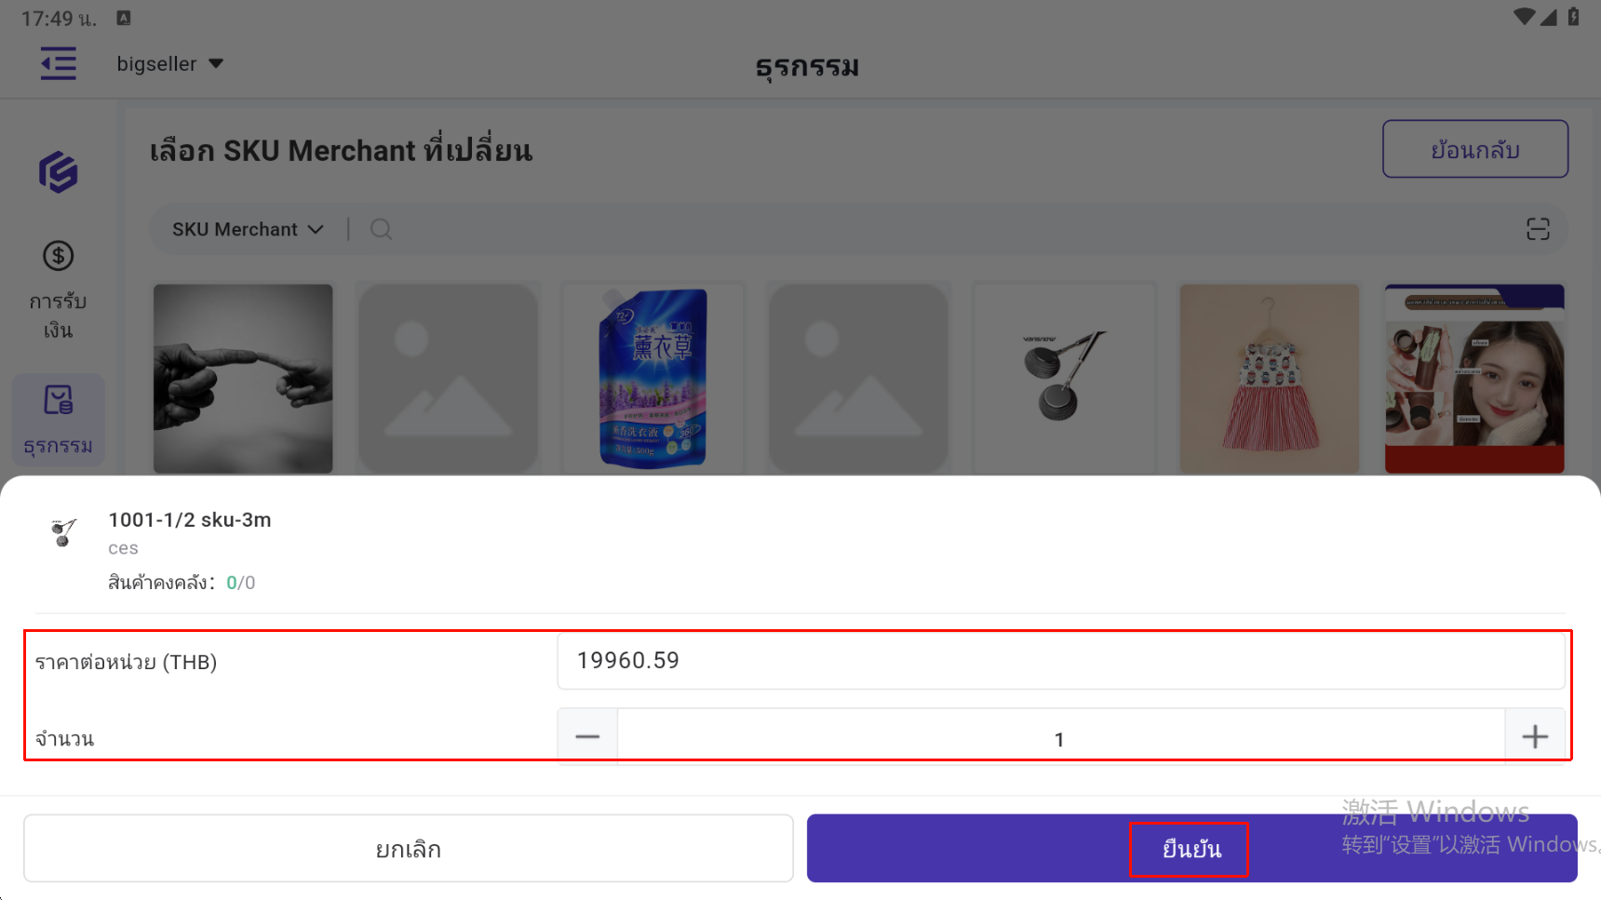Click the unit price input field
The height and width of the screenshot is (900, 1601).
[1060, 661]
